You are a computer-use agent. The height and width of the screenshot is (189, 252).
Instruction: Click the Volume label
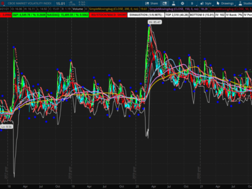(78, 9)
